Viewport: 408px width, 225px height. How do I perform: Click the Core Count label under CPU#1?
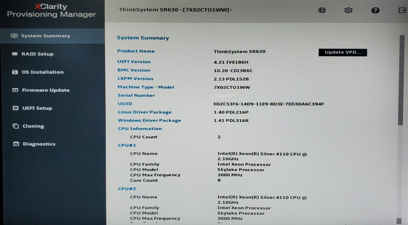pyautogui.click(x=144, y=180)
